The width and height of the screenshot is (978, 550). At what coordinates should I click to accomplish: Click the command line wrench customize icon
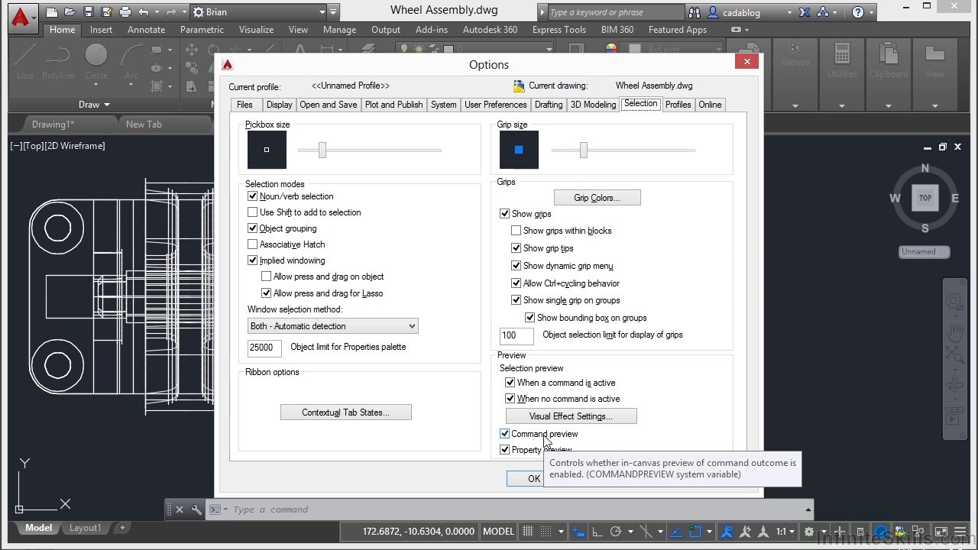pos(196,510)
